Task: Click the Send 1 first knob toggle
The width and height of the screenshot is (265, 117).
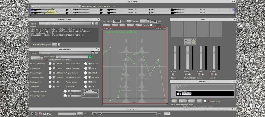Action: (192, 40)
